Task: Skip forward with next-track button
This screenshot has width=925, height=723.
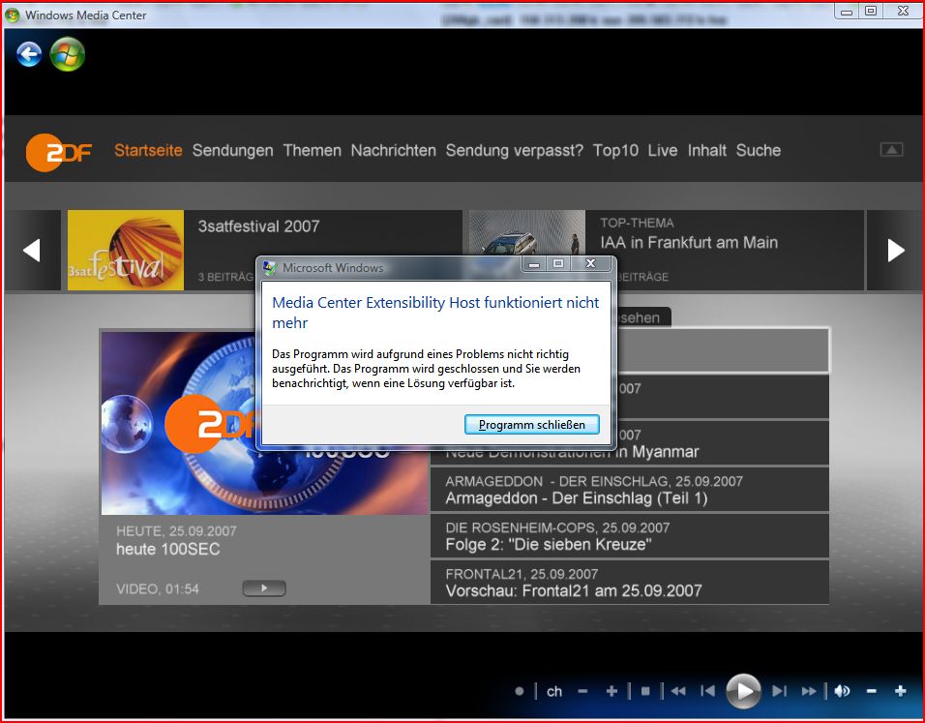Action: [x=779, y=691]
